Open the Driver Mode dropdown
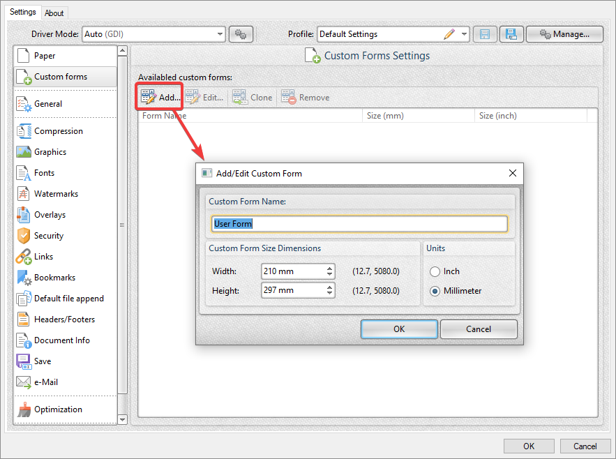 [x=221, y=33]
